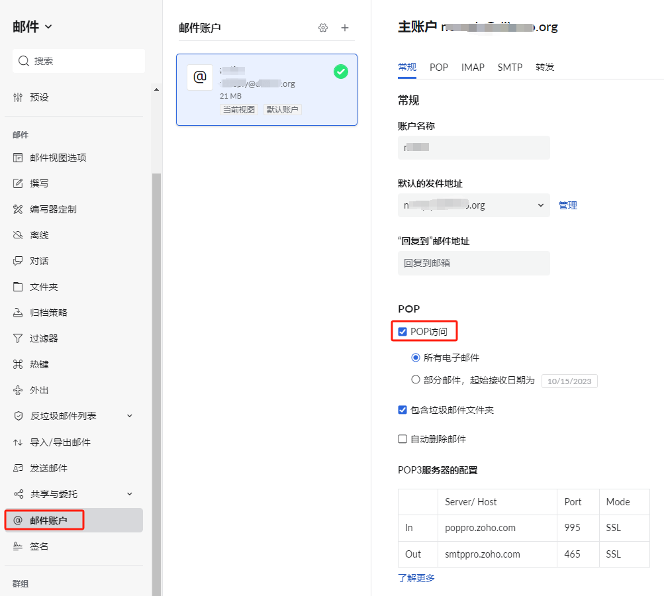Open 归档策略 via its archive icon
This screenshot has width=664, height=596.
coord(18,313)
